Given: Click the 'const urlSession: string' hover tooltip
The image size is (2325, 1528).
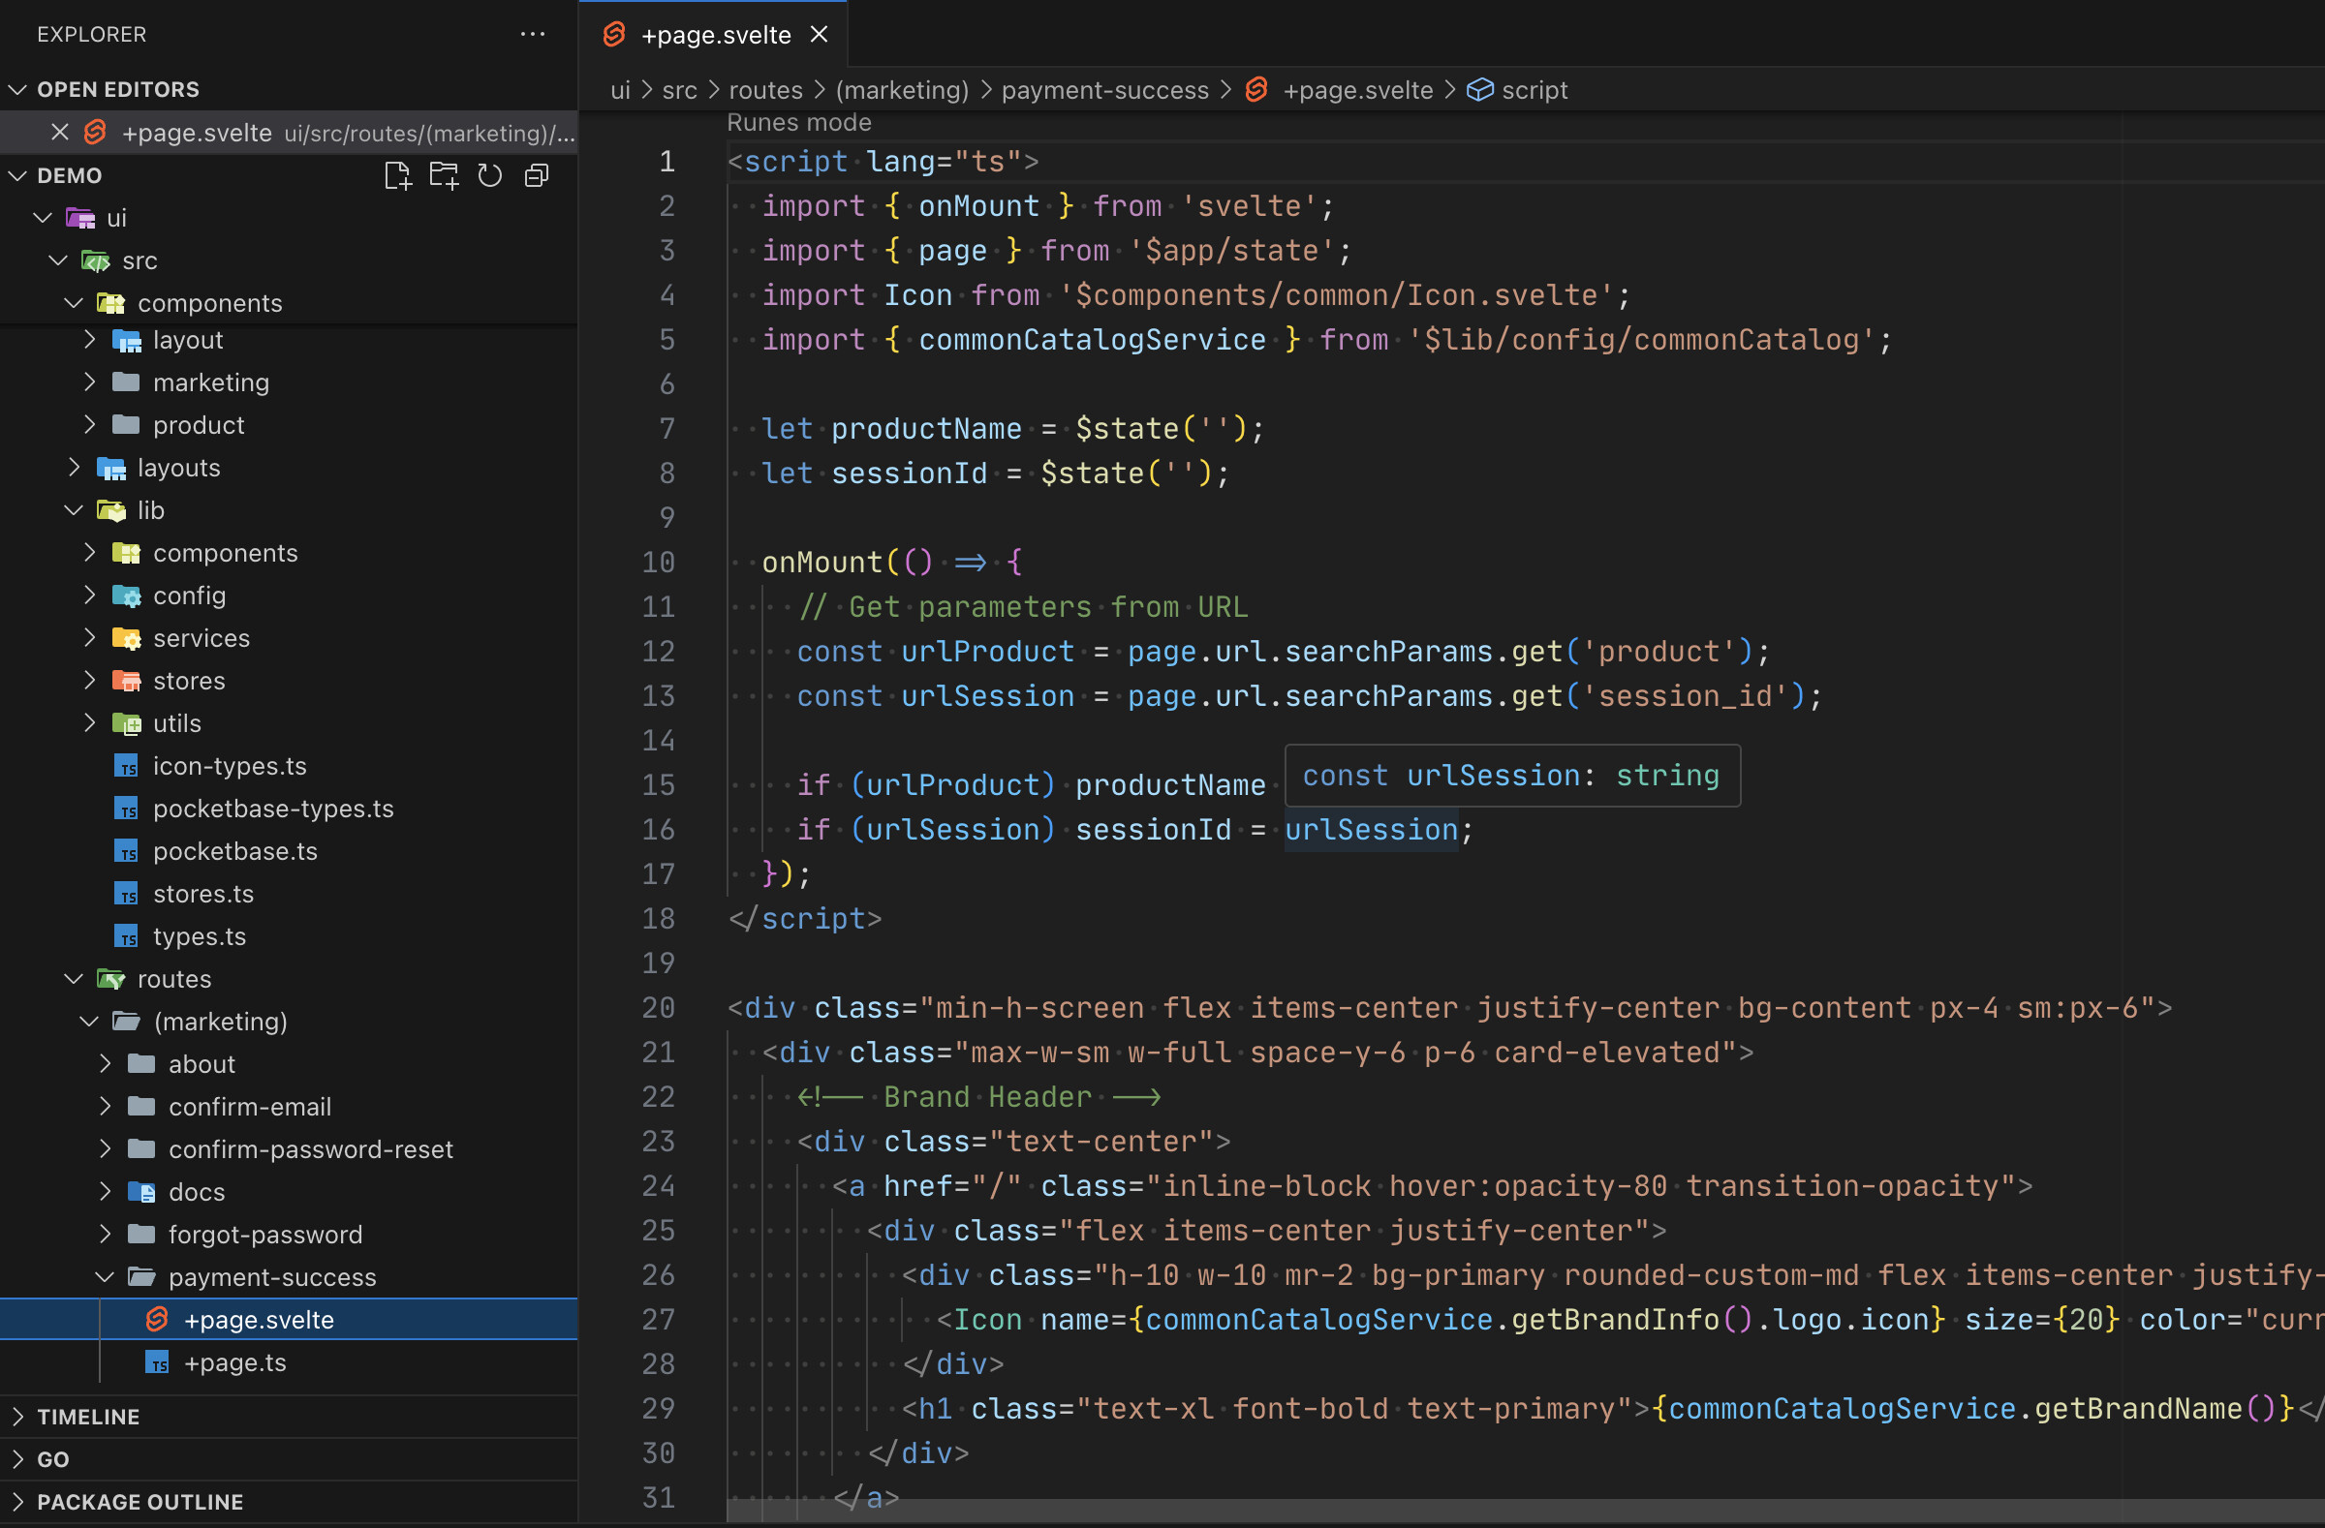Looking at the screenshot, I should click(1511, 777).
